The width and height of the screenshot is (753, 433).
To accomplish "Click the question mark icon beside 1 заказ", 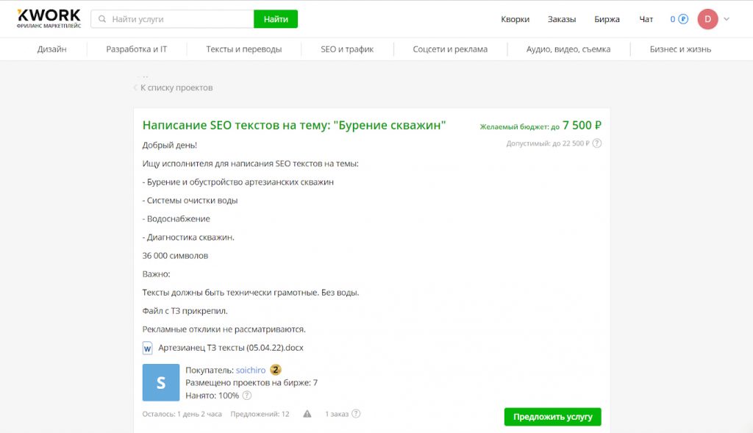I will [357, 414].
